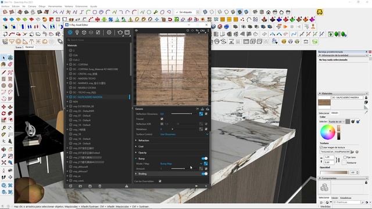Toggle Bump section switch
The image size is (372, 209).
click(204, 158)
